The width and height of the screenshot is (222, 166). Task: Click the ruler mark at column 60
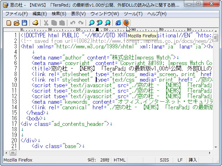coord(189,30)
